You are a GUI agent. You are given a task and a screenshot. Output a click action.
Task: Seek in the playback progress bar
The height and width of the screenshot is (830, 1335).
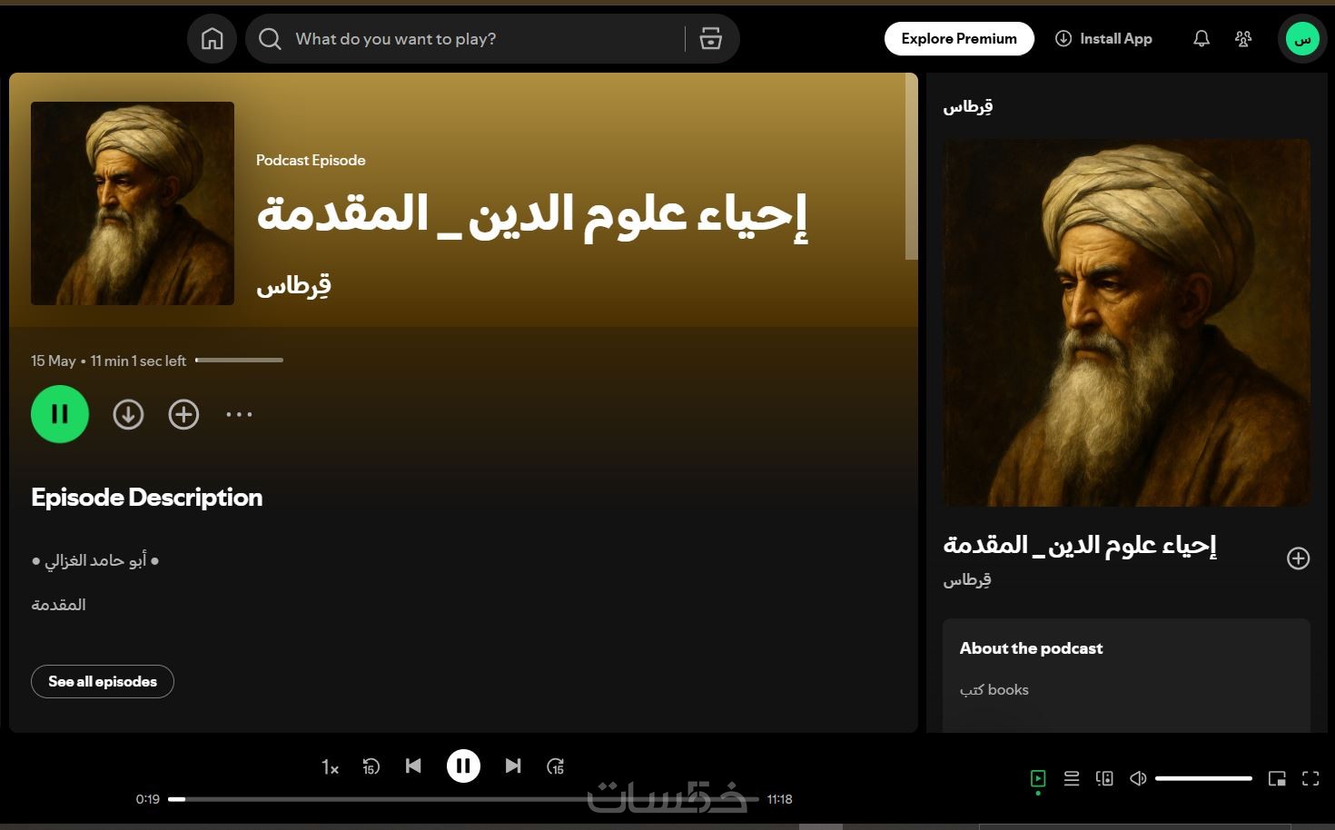click(463, 799)
